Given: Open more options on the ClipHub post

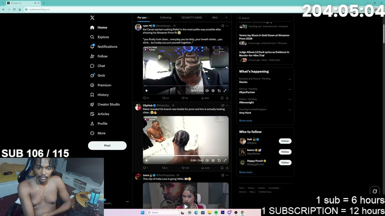Looking at the screenshot, I should point(227,105).
